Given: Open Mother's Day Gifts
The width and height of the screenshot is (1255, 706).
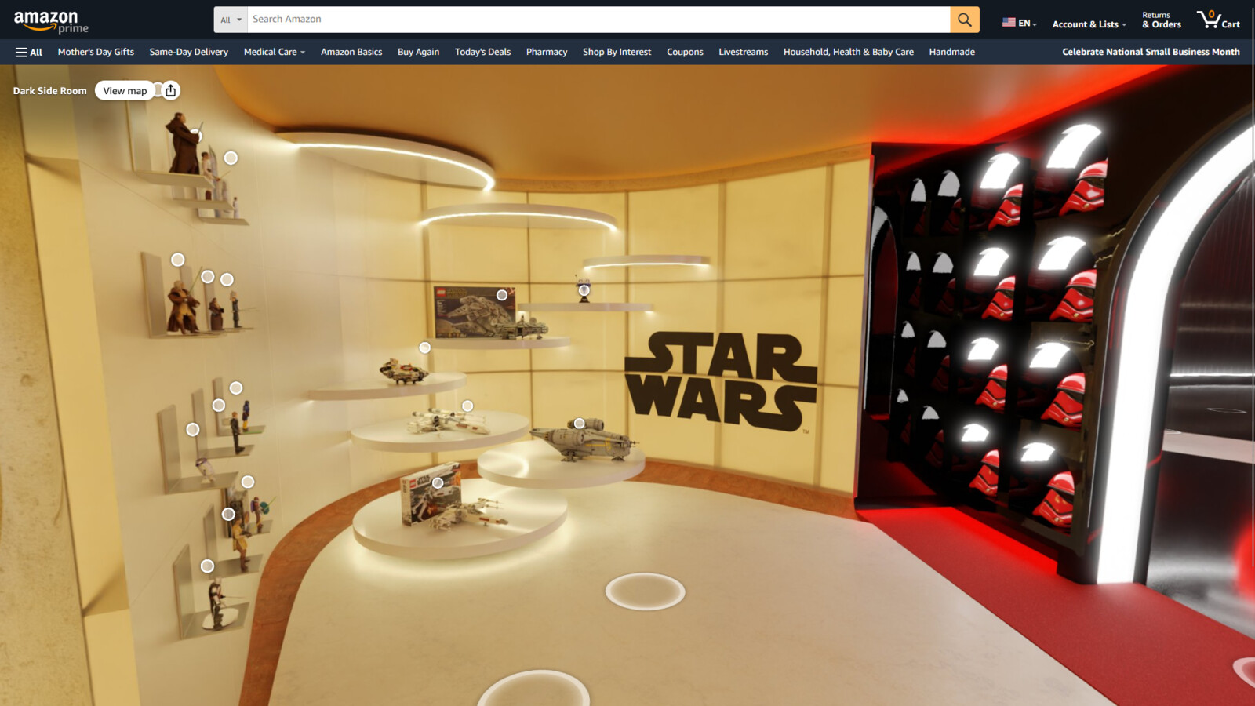Looking at the screenshot, I should tap(96, 52).
